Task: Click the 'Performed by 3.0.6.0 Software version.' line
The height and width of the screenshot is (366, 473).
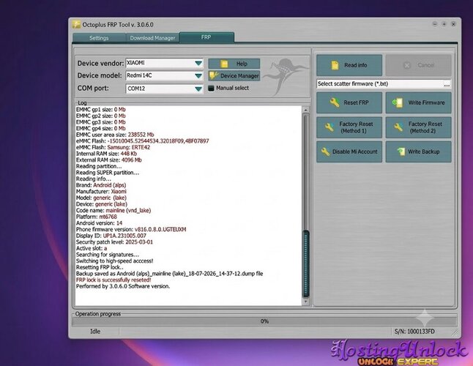Action: 123,286
